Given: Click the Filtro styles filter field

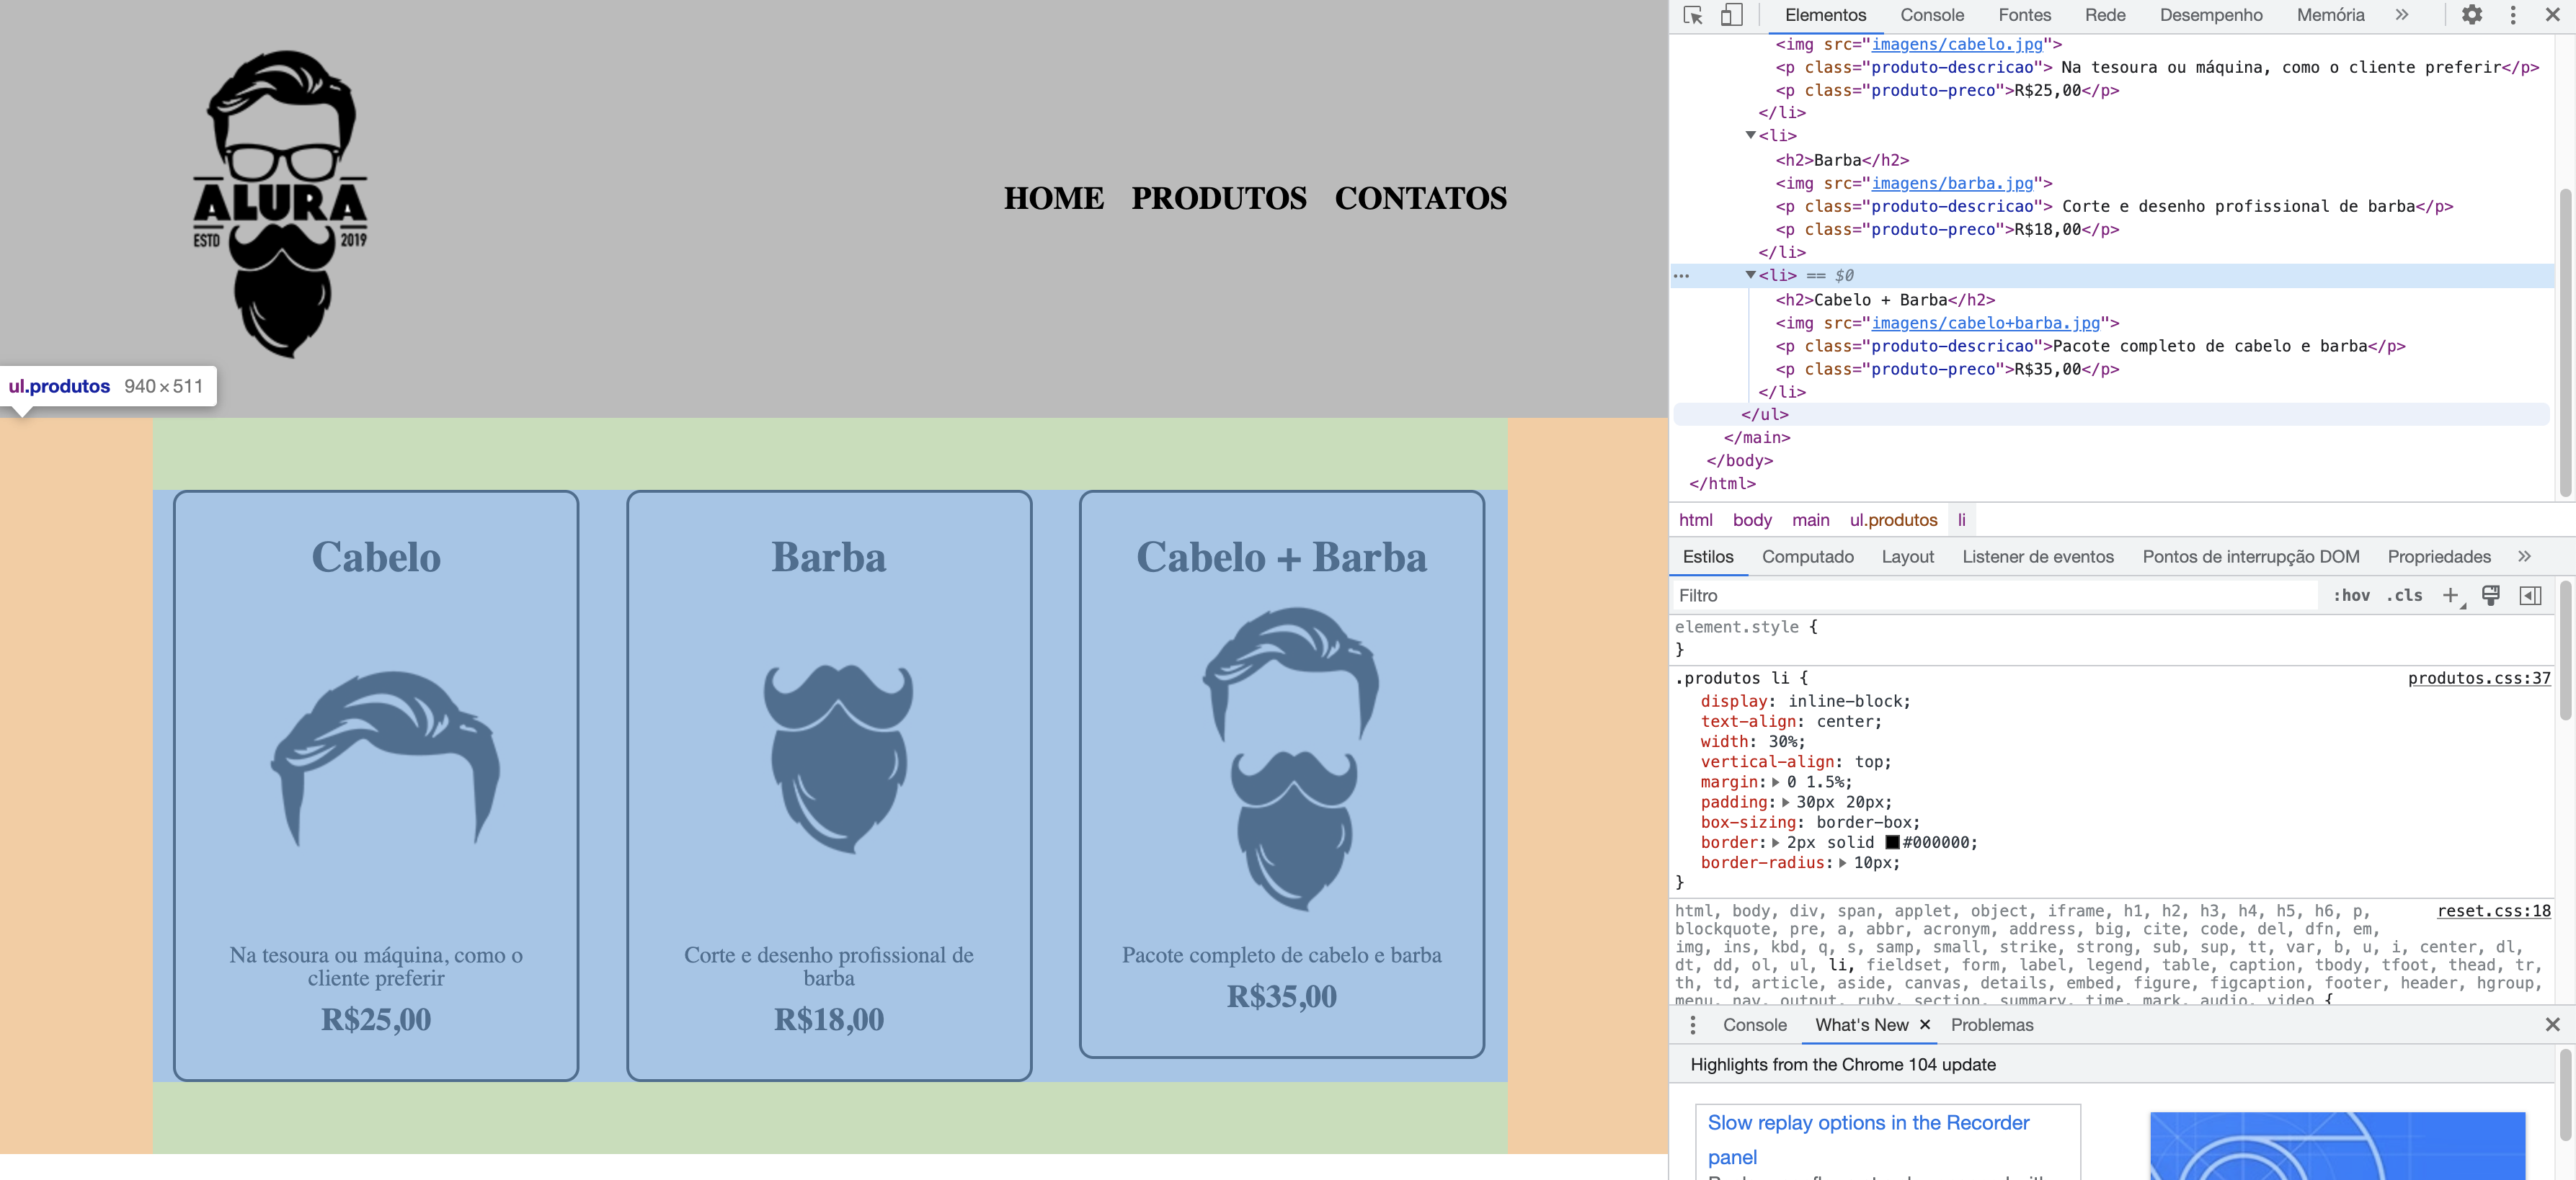Looking at the screenshot, I should tap(1995, 596).
